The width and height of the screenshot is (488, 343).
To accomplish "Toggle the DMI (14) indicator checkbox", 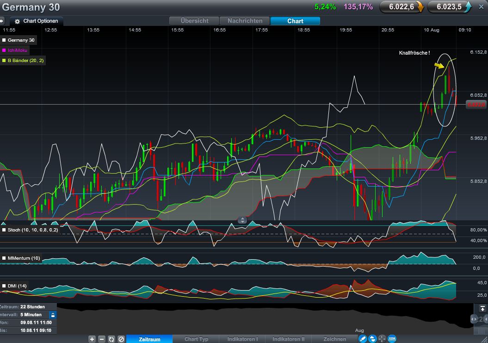I will point(4,286).
